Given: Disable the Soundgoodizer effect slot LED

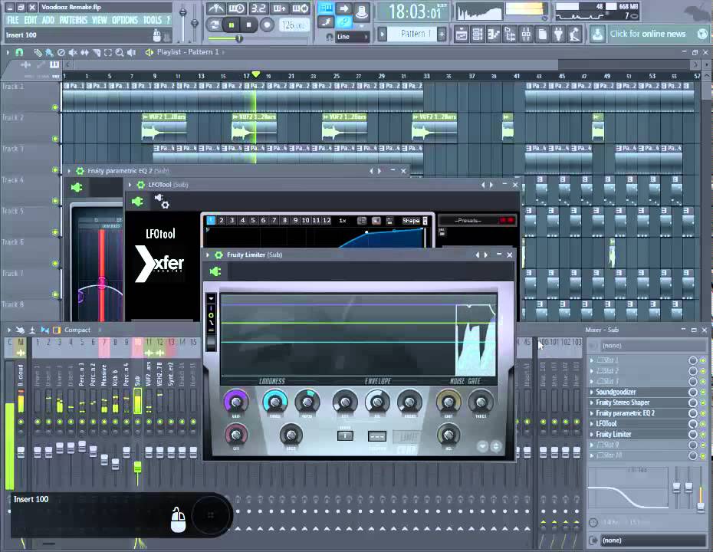Looking at the screenshot, I should tap(703, 392).
